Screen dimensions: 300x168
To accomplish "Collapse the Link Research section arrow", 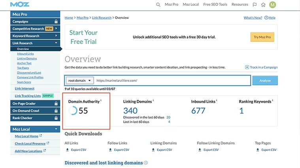I will (x=56, y=43).
